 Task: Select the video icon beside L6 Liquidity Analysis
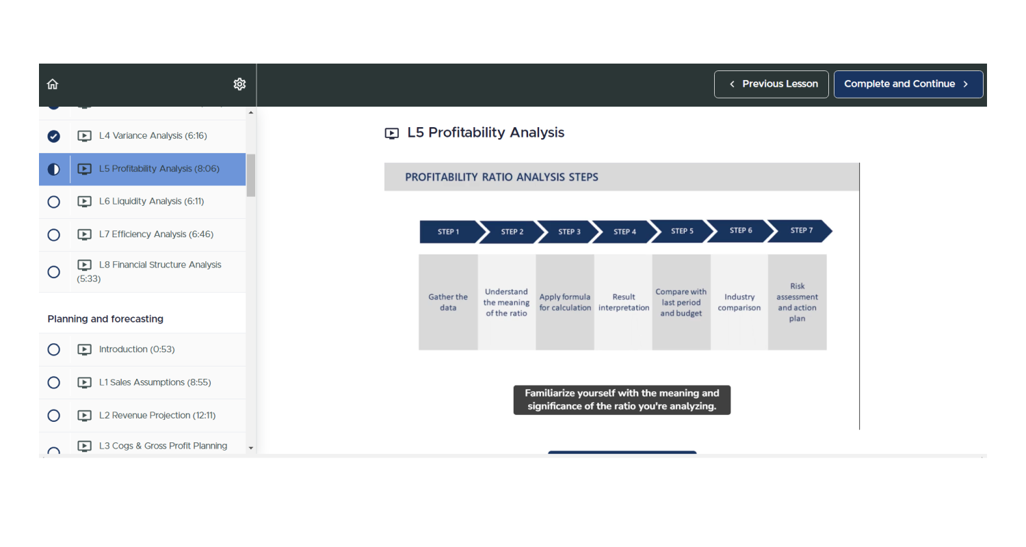pyautogui.click(x=84, y=201)
